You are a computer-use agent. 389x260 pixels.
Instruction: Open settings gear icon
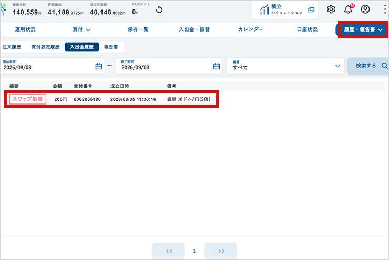click(x=331, y=9)
